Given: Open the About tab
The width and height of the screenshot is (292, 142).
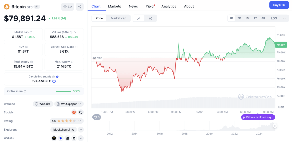Looking at the screenshot, I should pyautogui.click(x=189, y=6).
